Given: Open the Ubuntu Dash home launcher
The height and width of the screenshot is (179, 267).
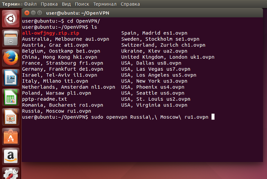Looking at the screenshot, I should [10, 19].
